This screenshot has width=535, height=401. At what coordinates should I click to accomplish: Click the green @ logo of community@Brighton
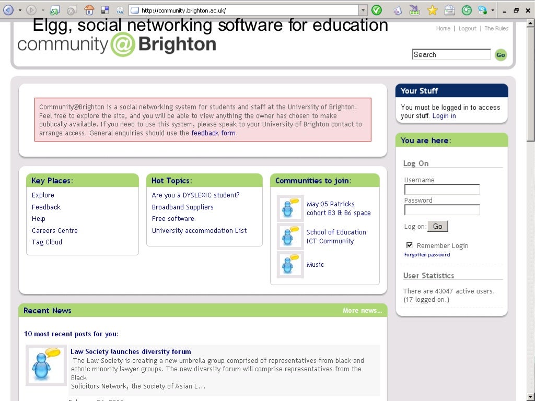coord(123,44)
